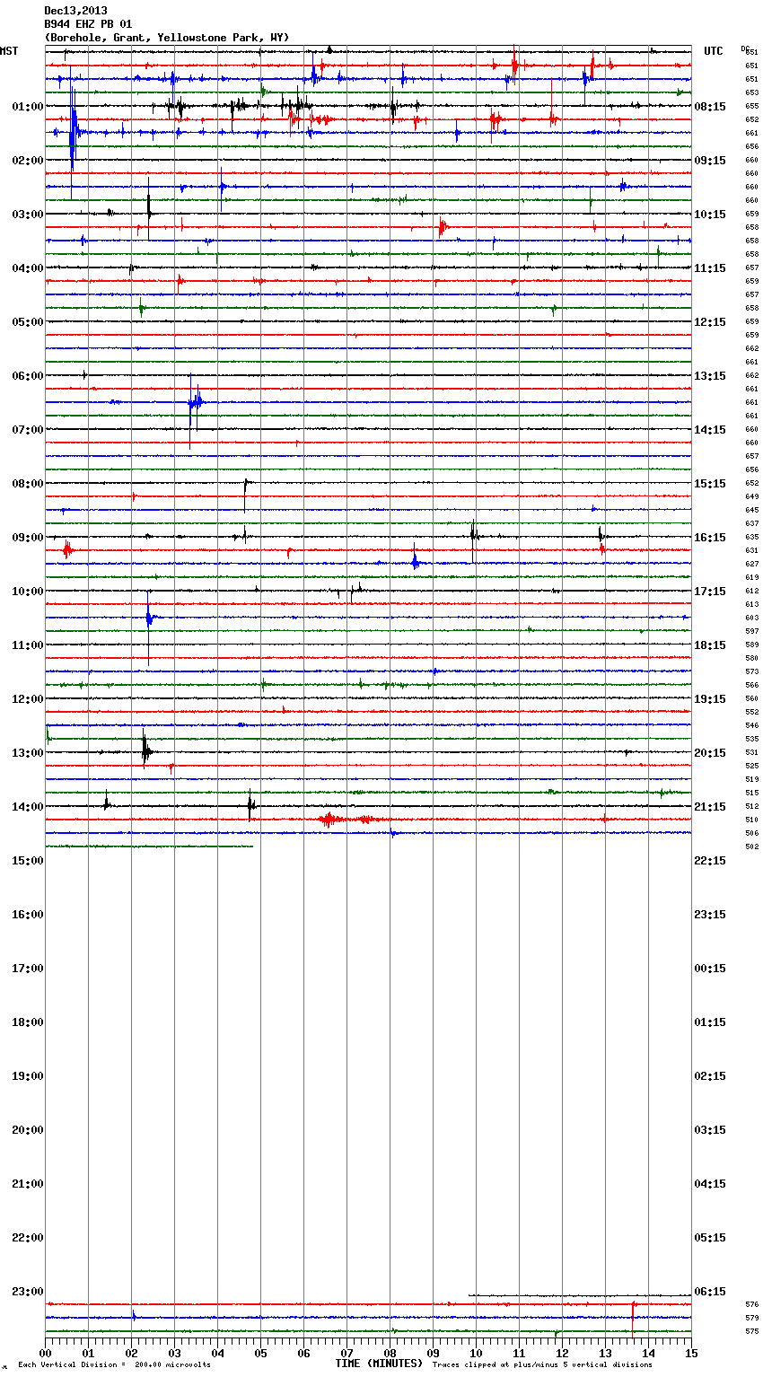Click the Each Vertical Division 200.00 microvolts note
This screenshot has width=763, height=1377.
point(114,1365)
